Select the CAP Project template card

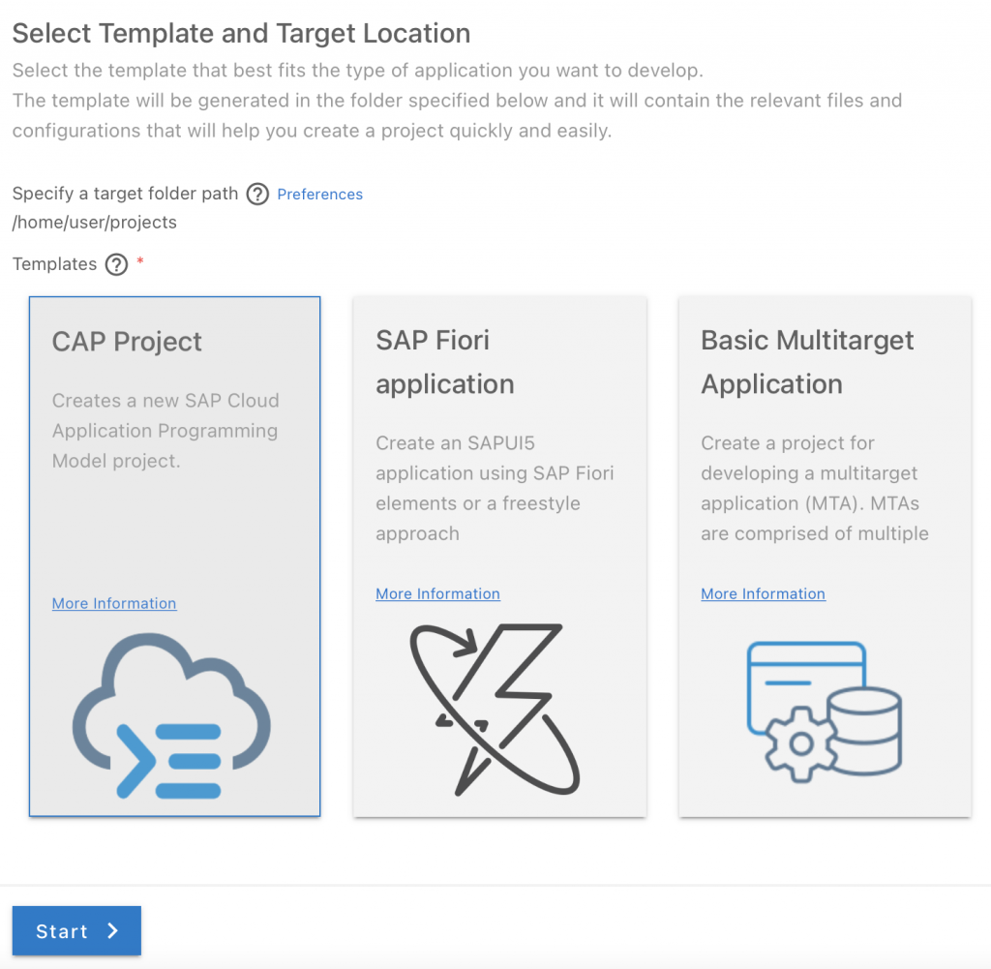(174, 557)
